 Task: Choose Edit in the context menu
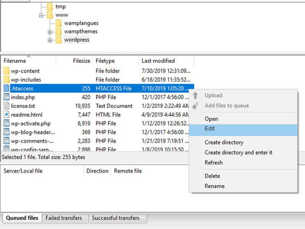243,130
